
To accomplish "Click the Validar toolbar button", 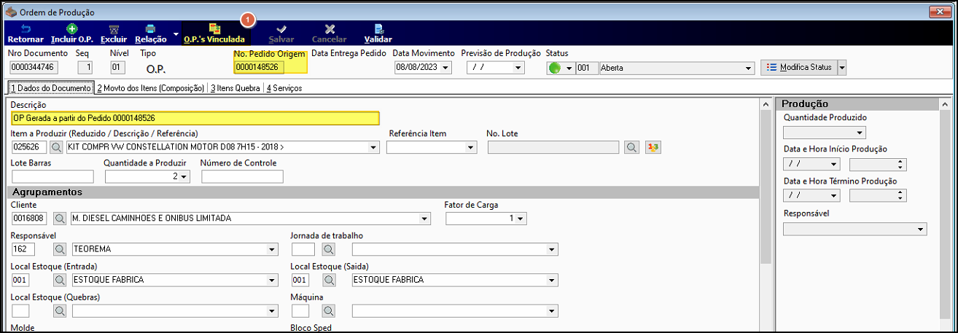I will [x=378, y=34].
